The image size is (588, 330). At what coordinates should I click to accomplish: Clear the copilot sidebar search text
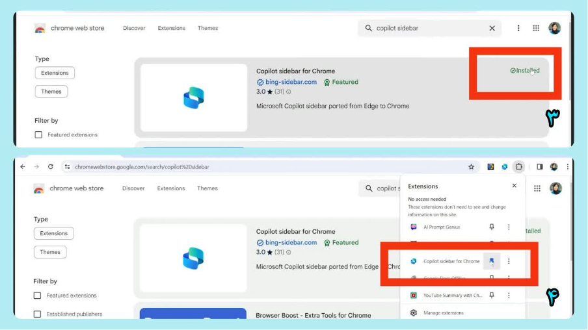[x=492, y=28]
